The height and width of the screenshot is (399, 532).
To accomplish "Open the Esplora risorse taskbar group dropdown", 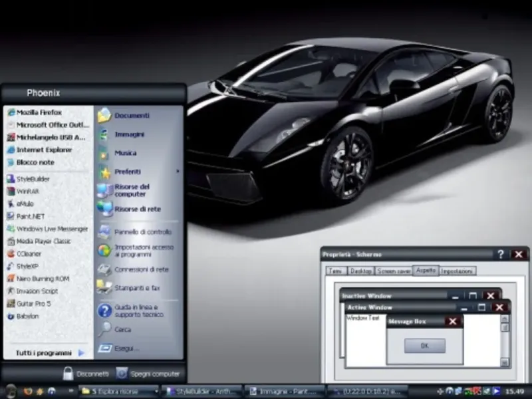I will point(156,391).
